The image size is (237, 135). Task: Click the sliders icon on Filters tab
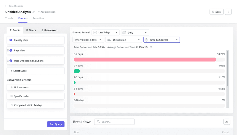[27, 30]
